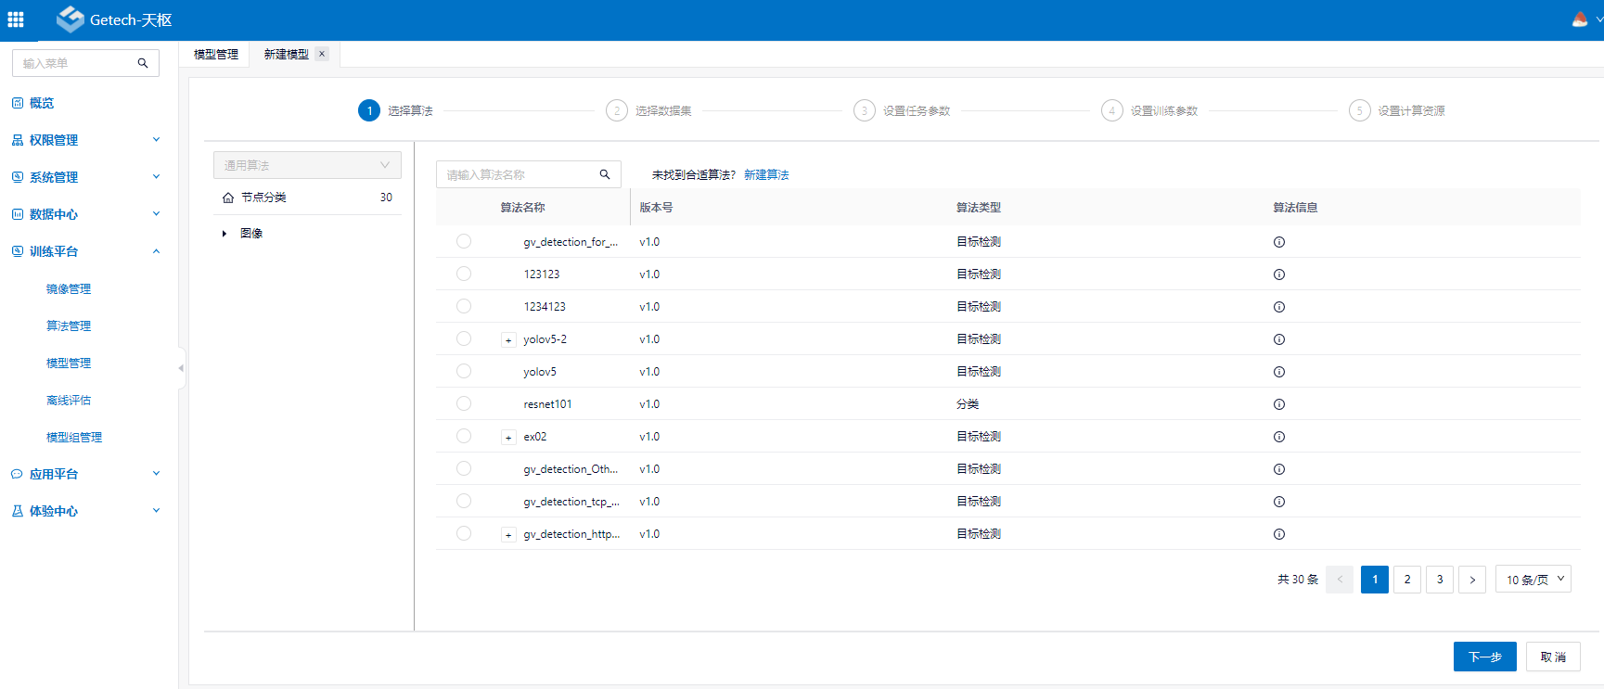The width and height of the screenshot is (1604, 689).
Task: Click the 算法名称 column header
Action: click(x=523, y=208)
